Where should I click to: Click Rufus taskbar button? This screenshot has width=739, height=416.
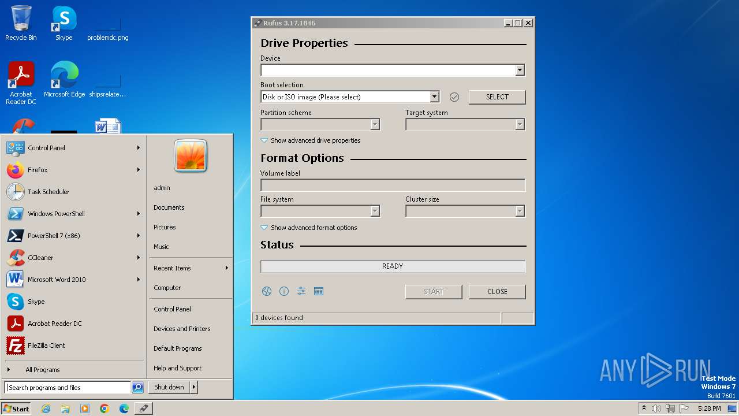click(x=144, y=408)
